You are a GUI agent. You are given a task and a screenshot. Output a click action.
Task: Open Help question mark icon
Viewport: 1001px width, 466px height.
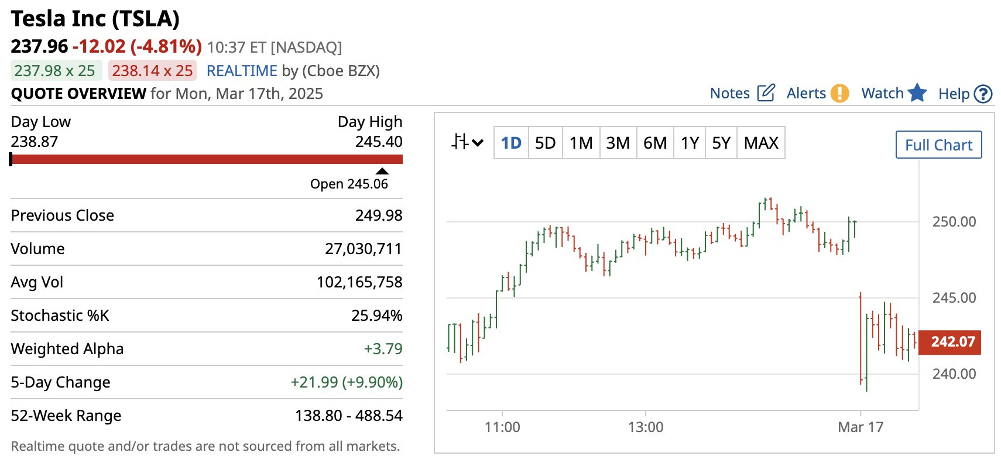click(983, 94)
